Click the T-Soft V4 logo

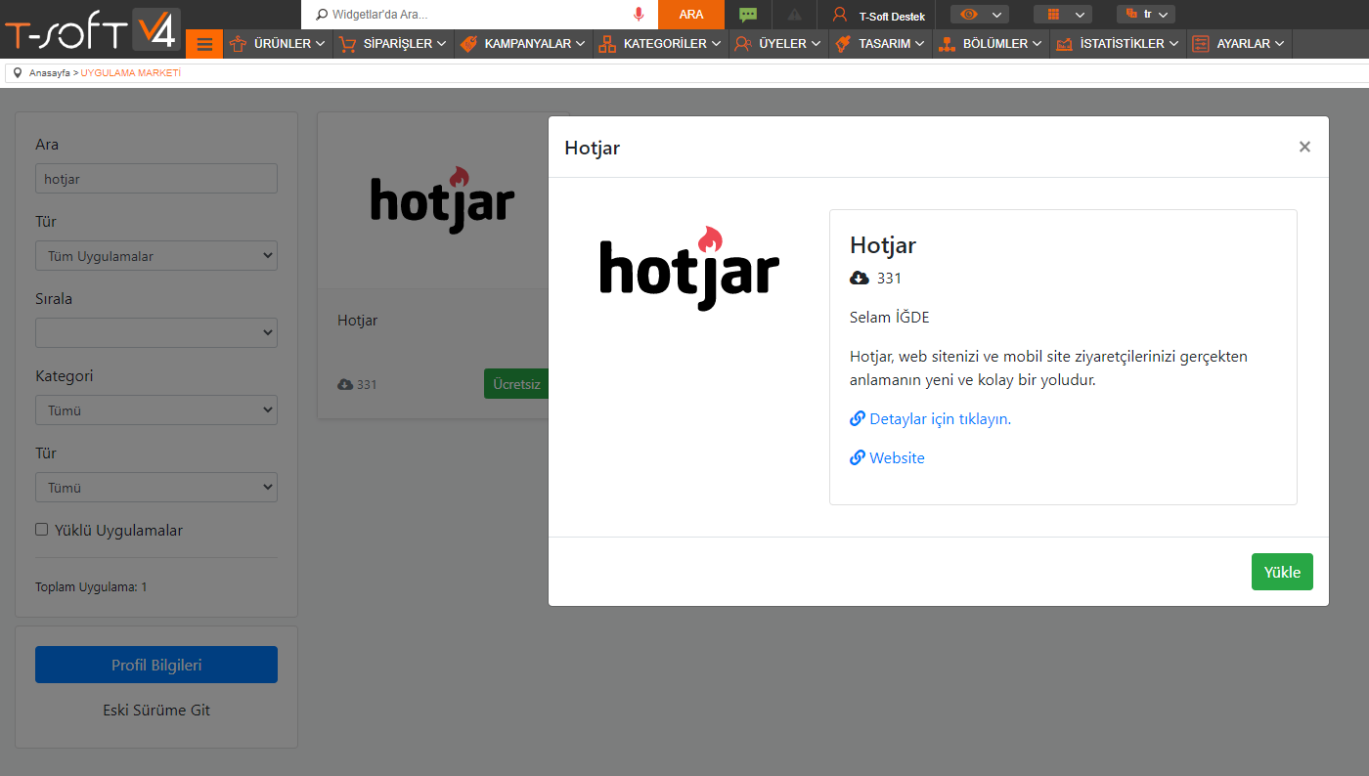92,28
